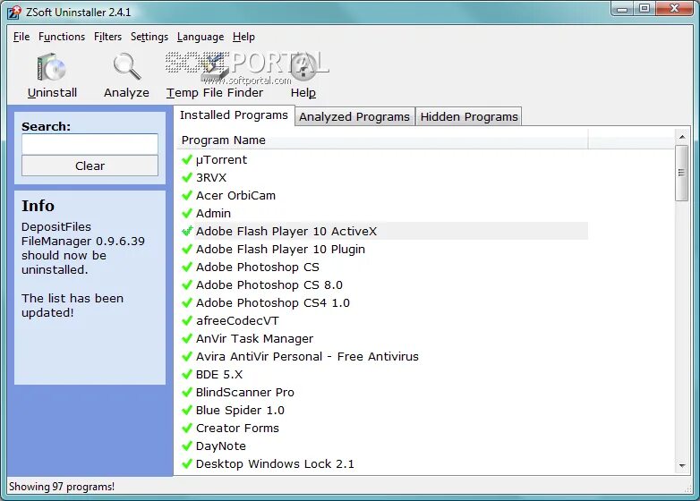
Task: Click the checkmark next to Adobe Photoshop CS4 1.0
Action: (x=187, y=302)
